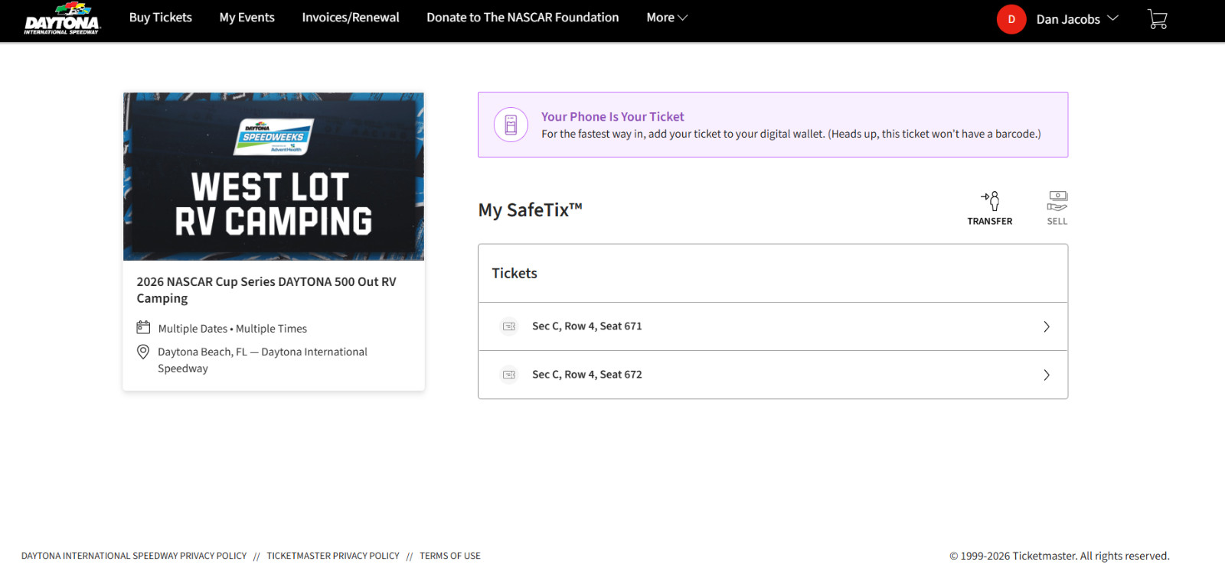Screen dimensions: 1225x568
Task: Click ticket icon beside Seat 671
Action: coord(509,326)
